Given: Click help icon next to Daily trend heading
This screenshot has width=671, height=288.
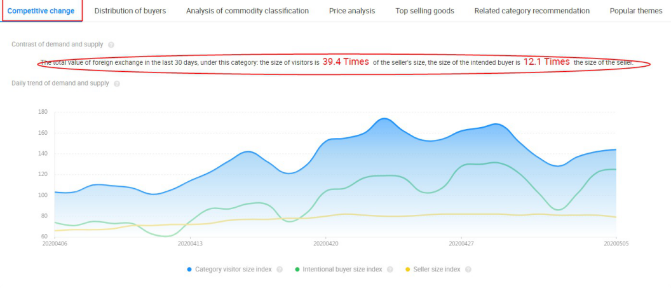Looking at the screenshot, I should point(117,83).
